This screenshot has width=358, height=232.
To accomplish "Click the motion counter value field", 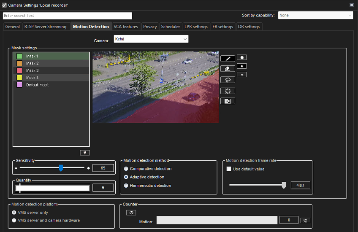I will (289, 220).
